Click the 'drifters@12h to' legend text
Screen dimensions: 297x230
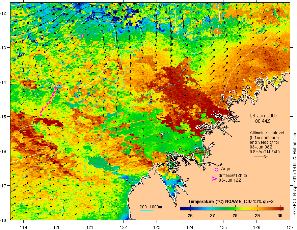point(233,176)
